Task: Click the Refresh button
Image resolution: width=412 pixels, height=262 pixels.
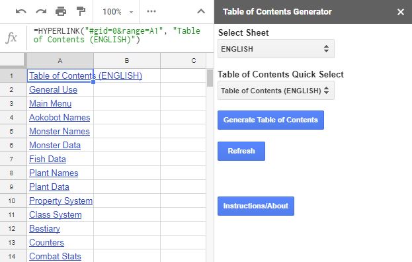Action: click(241, 151)
